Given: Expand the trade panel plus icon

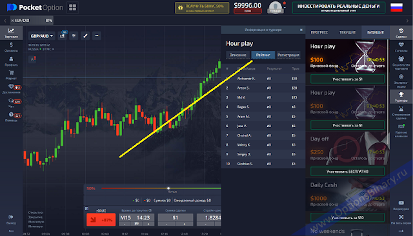Looking at the screenshot, I should [86, 208].
